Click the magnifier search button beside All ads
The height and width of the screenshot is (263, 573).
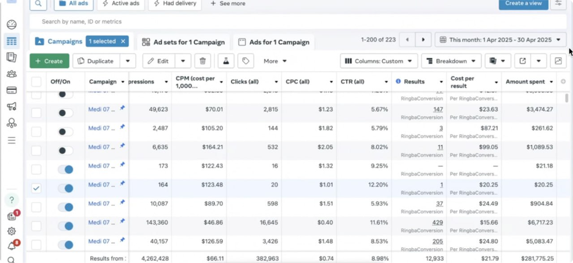coord(38,3)
